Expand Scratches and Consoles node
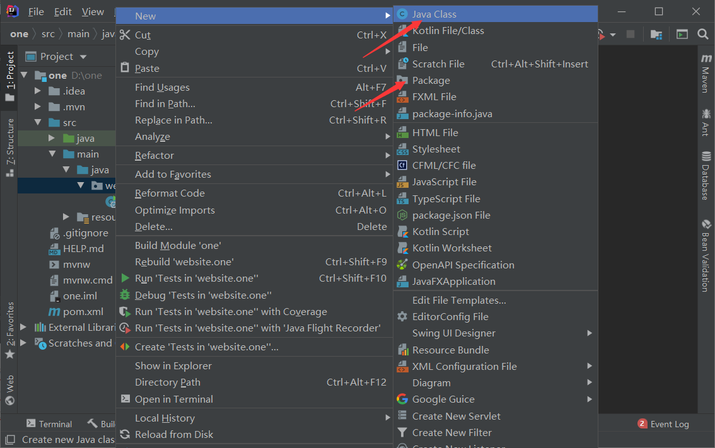 click(23, 343)
